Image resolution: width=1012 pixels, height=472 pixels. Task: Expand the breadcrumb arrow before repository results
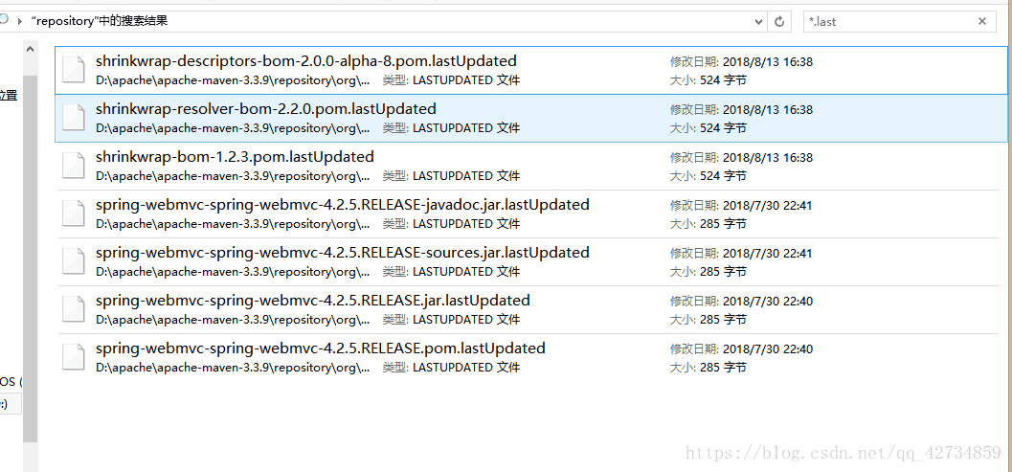pos(20,21)
